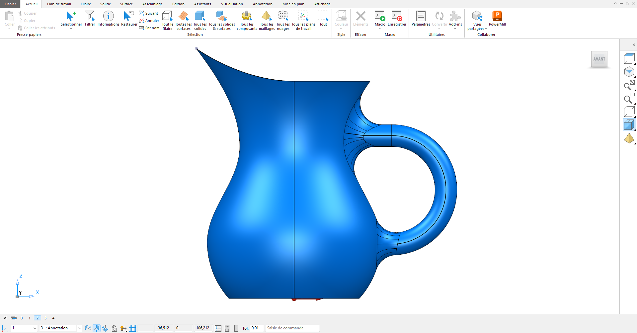Image resolution: width=637 pixels, height=333 pixels.
Task: Click the AVANT view cube face
Action: [599, 59]
